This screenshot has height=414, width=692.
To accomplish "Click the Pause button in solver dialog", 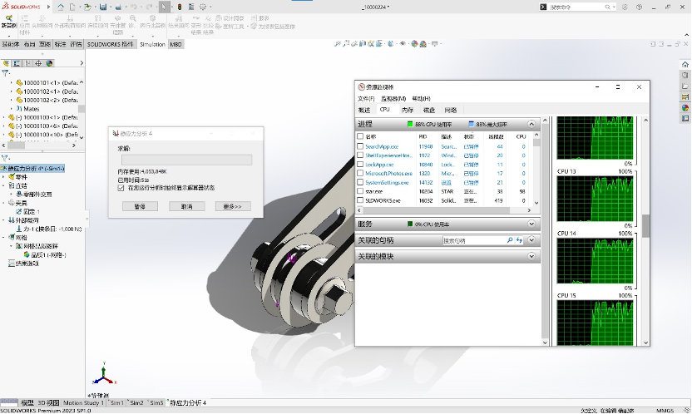I will (x=140, y=206).
